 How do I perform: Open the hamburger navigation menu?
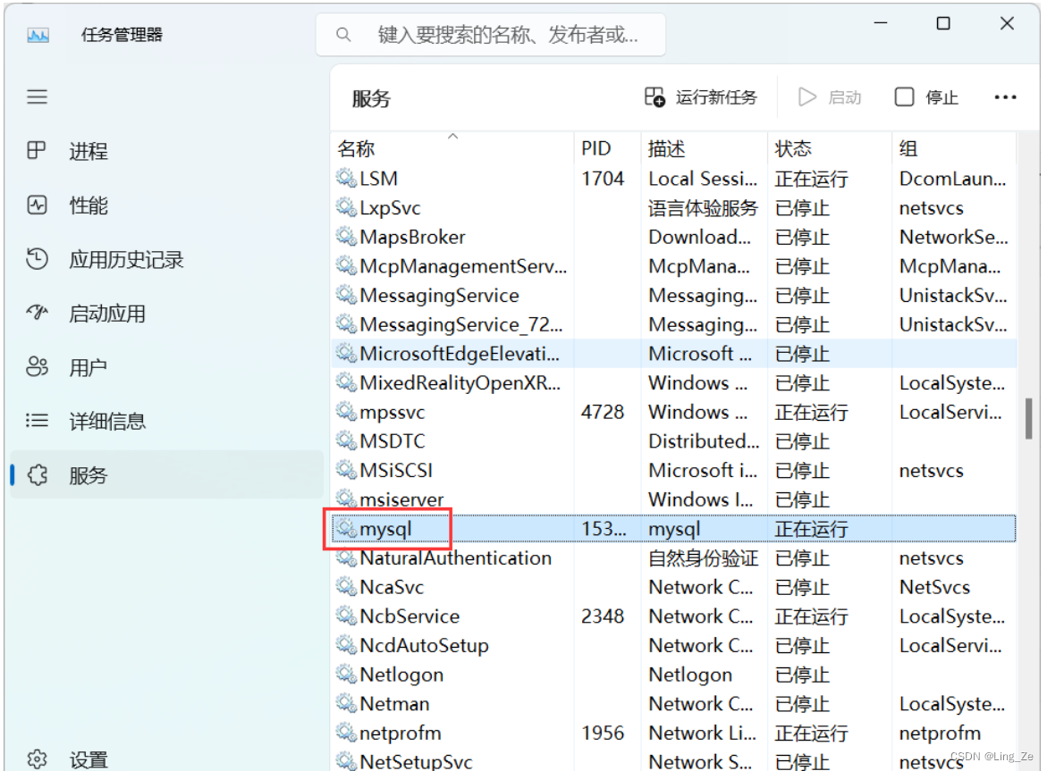click(38, 97)
